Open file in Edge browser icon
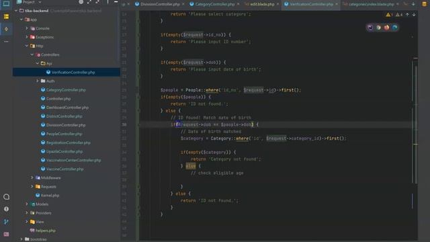Screen dimensions: 430x242 coord(395,28)
